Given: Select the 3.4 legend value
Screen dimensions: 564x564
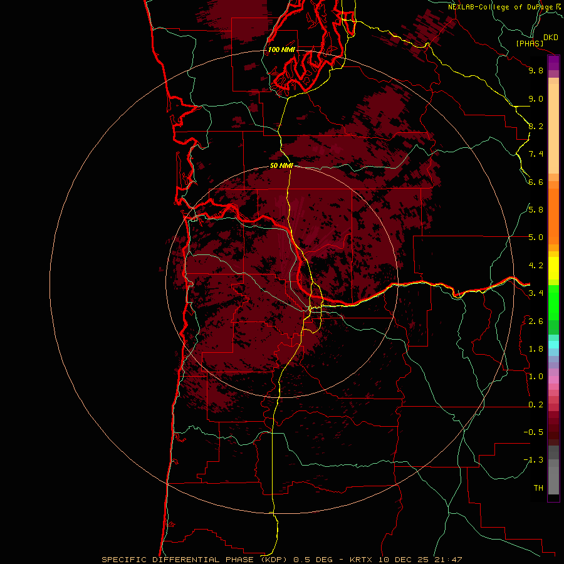Looking at the screenshot, I should click(536, 293).
